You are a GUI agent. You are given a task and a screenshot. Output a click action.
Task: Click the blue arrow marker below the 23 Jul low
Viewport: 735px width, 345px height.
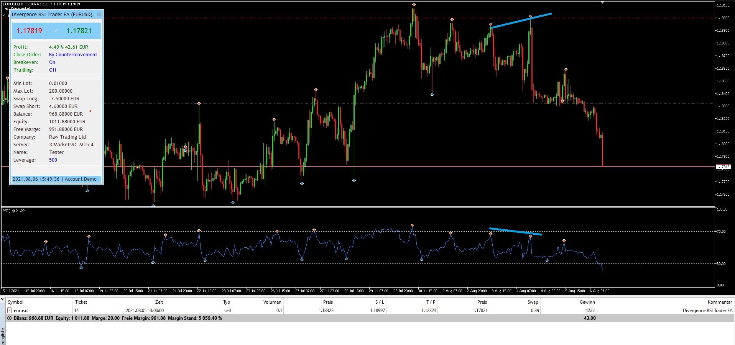(x=232, y=203)
